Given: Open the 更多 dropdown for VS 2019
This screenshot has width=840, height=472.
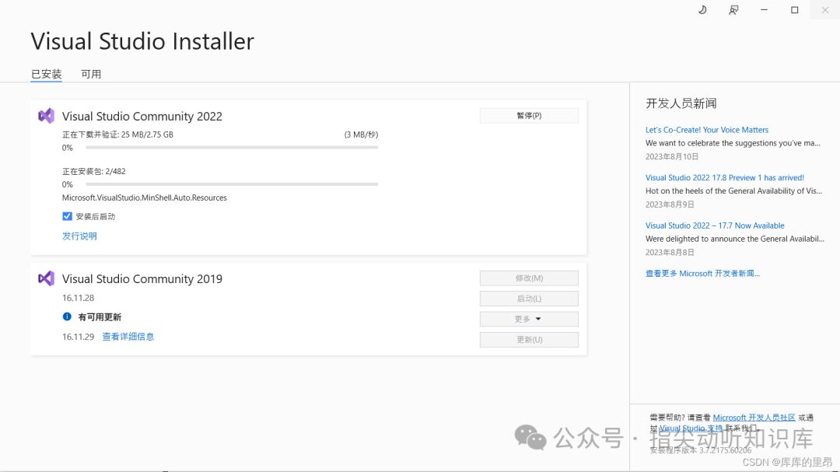Looking at the screenshot, I should (x=529, y=319).
